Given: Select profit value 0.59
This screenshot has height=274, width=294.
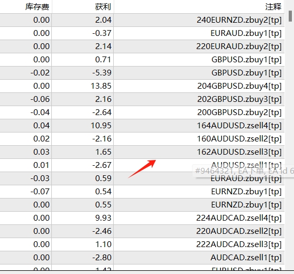Looking at the screenshot, I should pos(103,178).
